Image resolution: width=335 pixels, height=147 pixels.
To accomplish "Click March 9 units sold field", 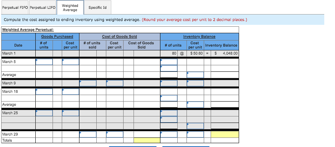I will coord(88,83).
